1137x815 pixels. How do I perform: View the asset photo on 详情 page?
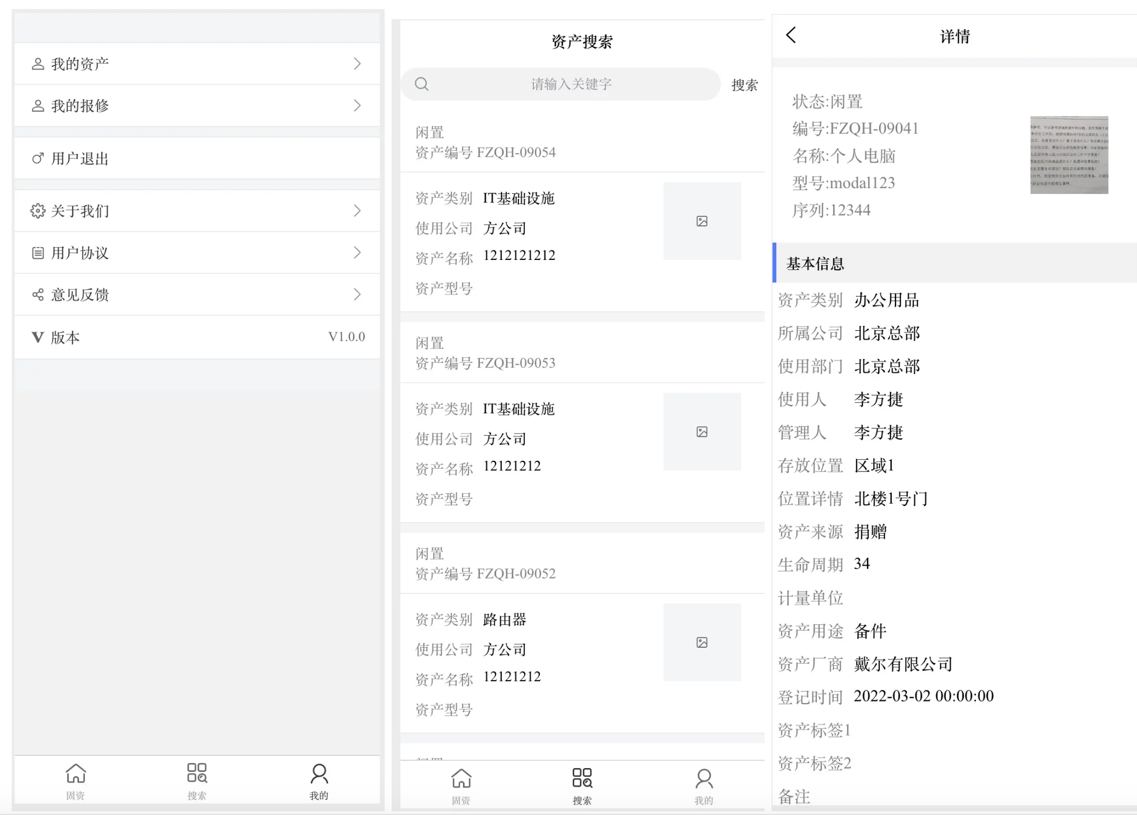(x=1069, y=155)
